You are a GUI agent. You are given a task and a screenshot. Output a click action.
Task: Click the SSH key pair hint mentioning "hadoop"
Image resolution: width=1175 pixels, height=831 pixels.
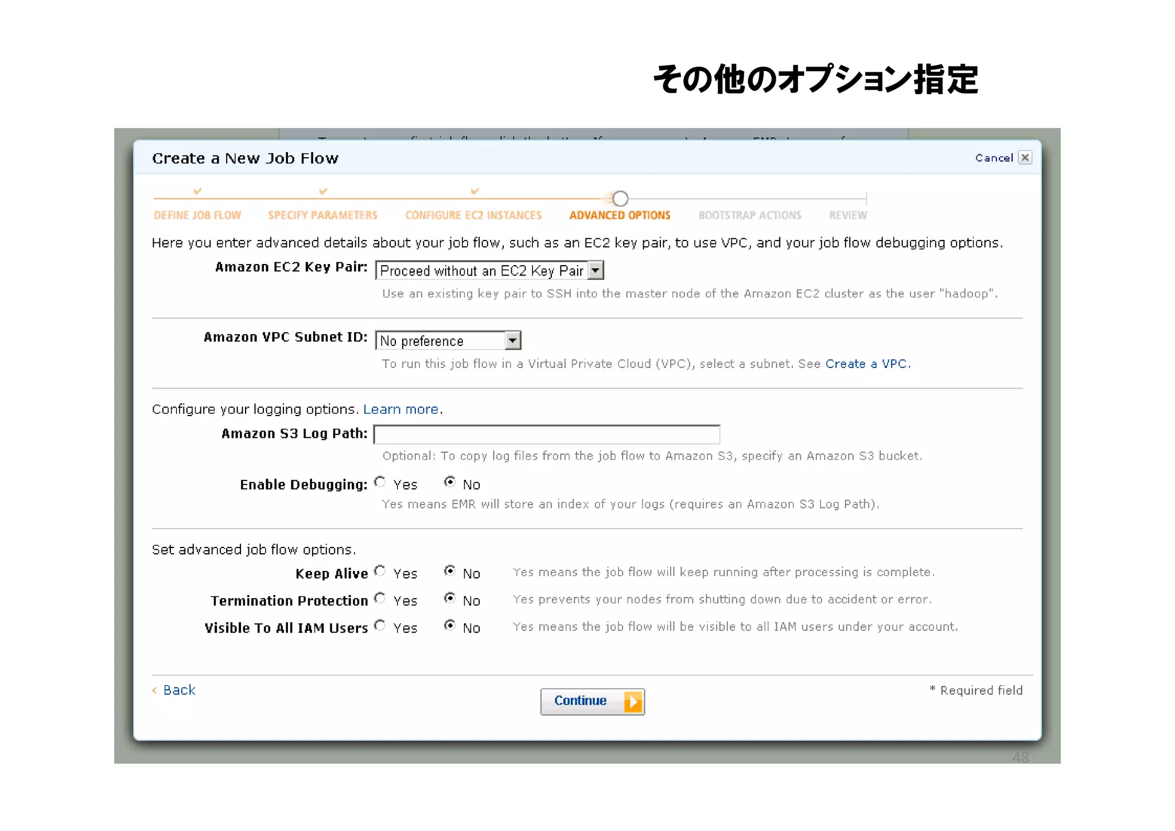(x=690, y=294)
